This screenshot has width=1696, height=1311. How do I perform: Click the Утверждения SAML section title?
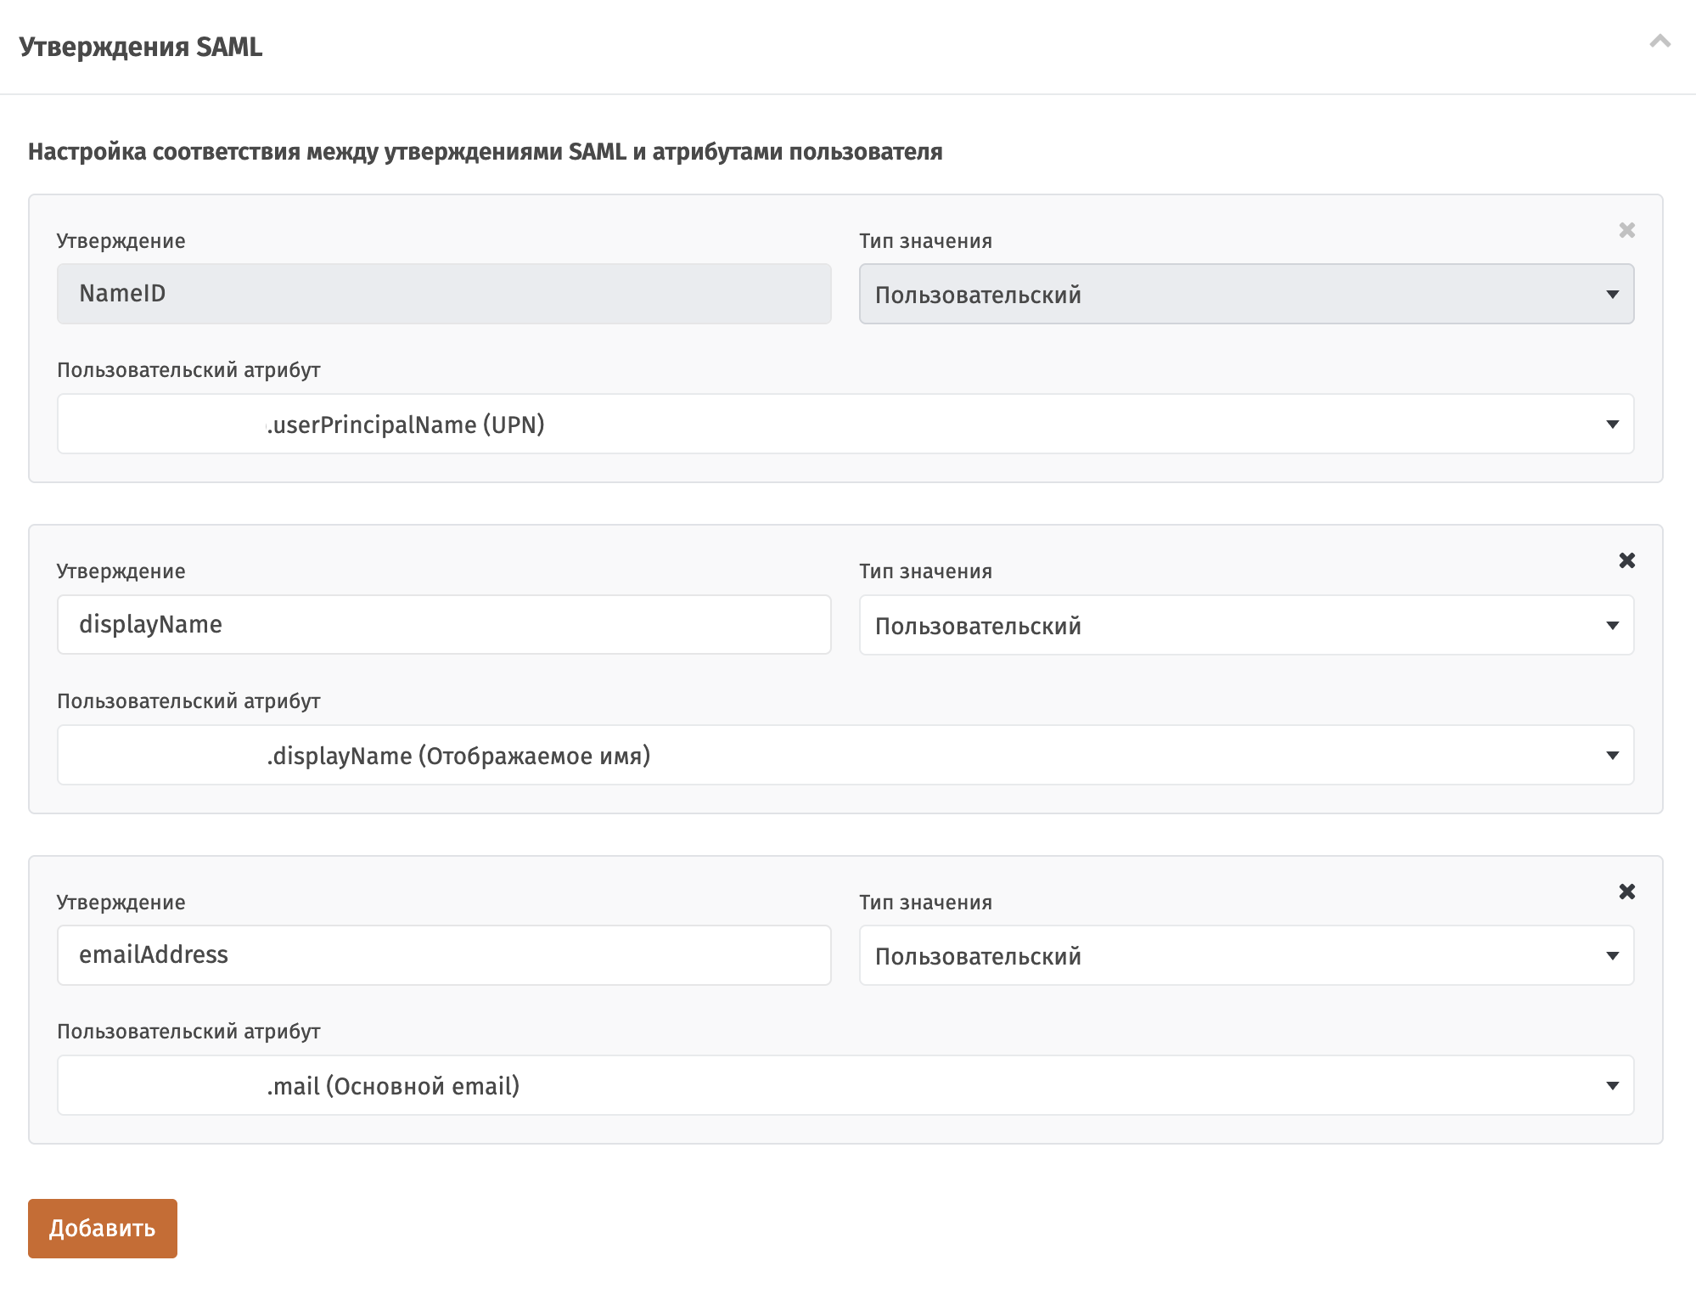141,47
